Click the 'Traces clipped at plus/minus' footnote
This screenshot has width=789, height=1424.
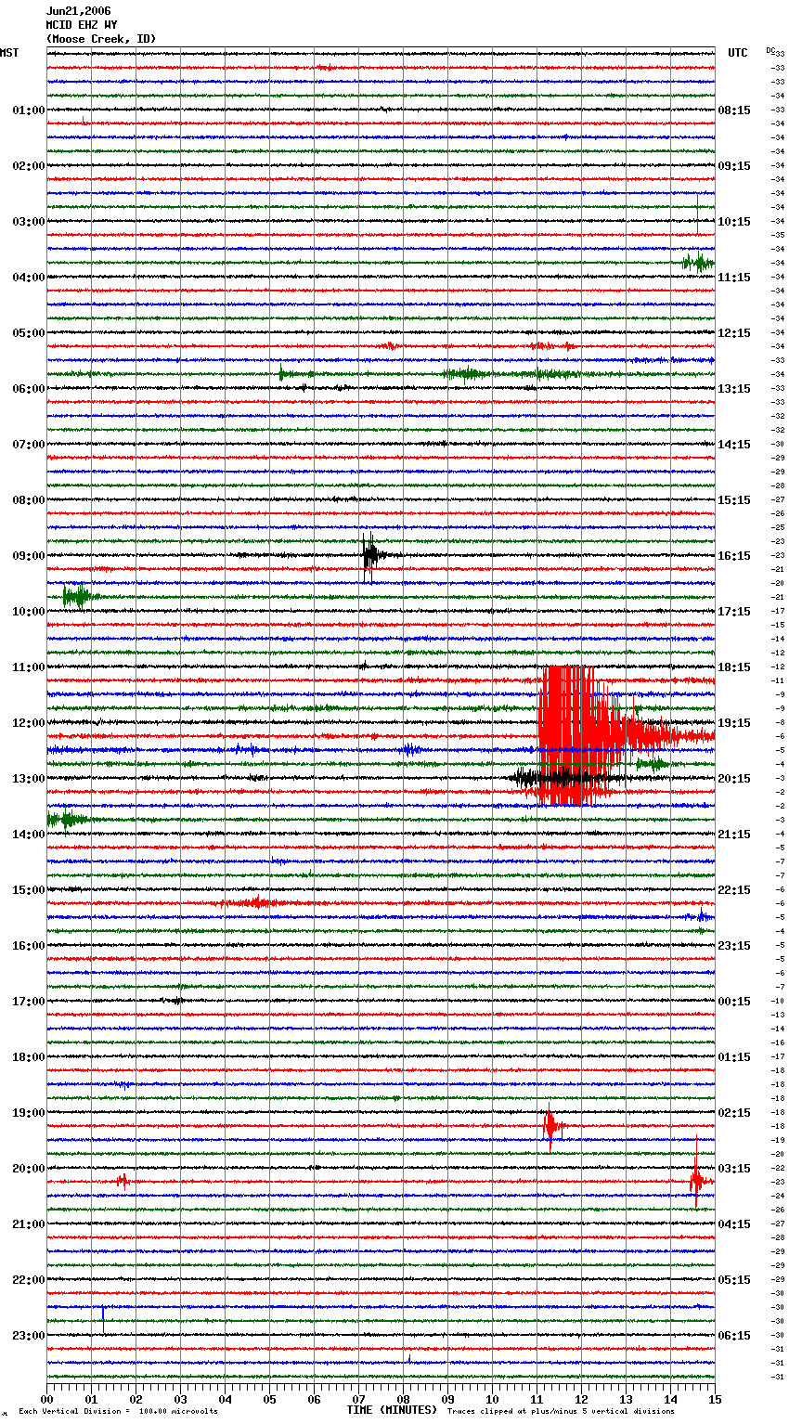(x=561, y=1411)
